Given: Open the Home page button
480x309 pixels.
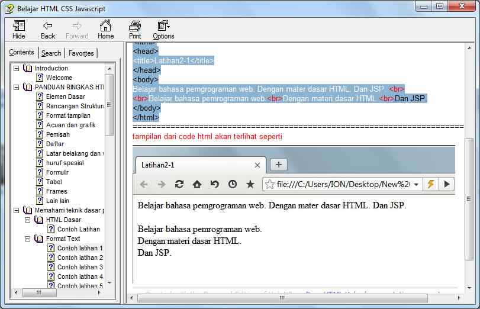Looking at the screenshot, I should pos(105,30).
